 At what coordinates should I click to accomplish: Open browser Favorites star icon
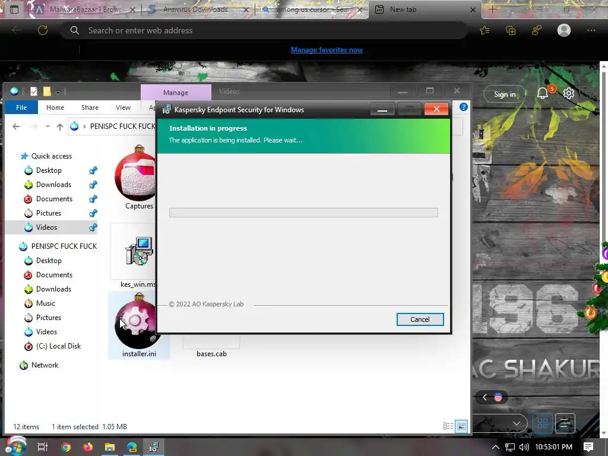[x=484, y=30]
